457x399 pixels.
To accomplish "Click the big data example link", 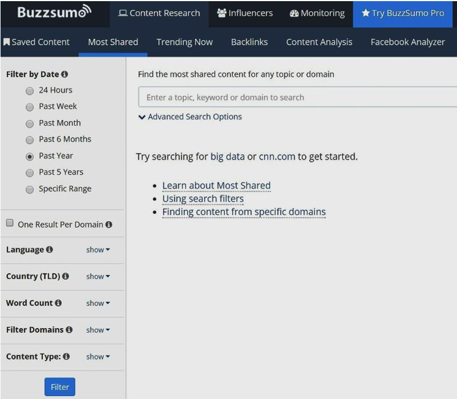I will (228, 157).
